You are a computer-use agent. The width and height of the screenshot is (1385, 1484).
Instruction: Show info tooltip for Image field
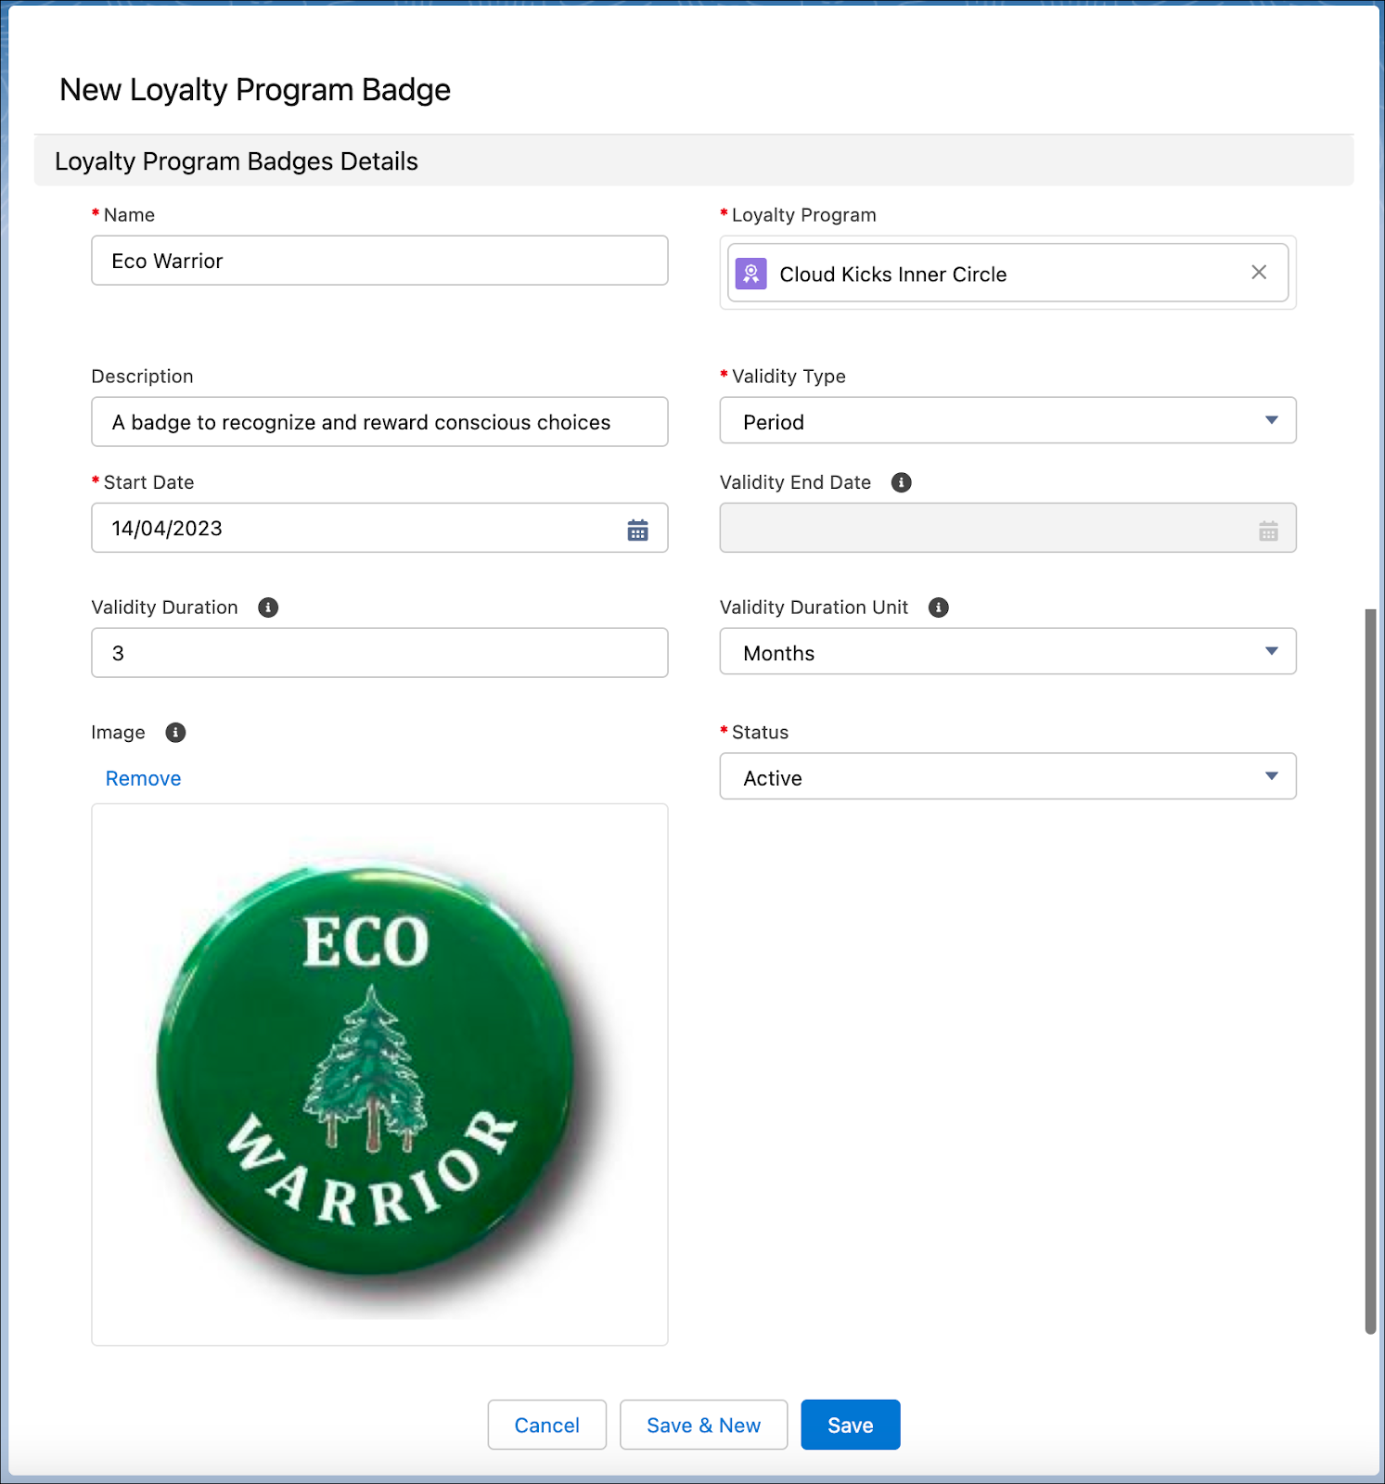pos(175,733)
